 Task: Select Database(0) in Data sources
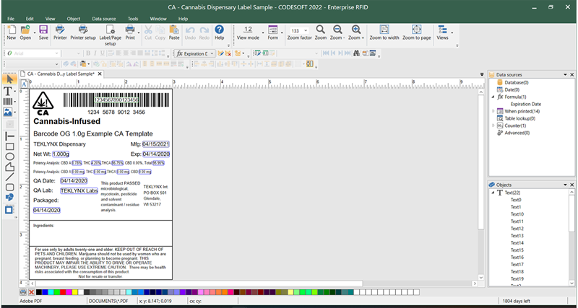point(516,82)
